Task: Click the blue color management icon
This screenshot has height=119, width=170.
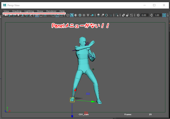Action: tap(164, 15)
